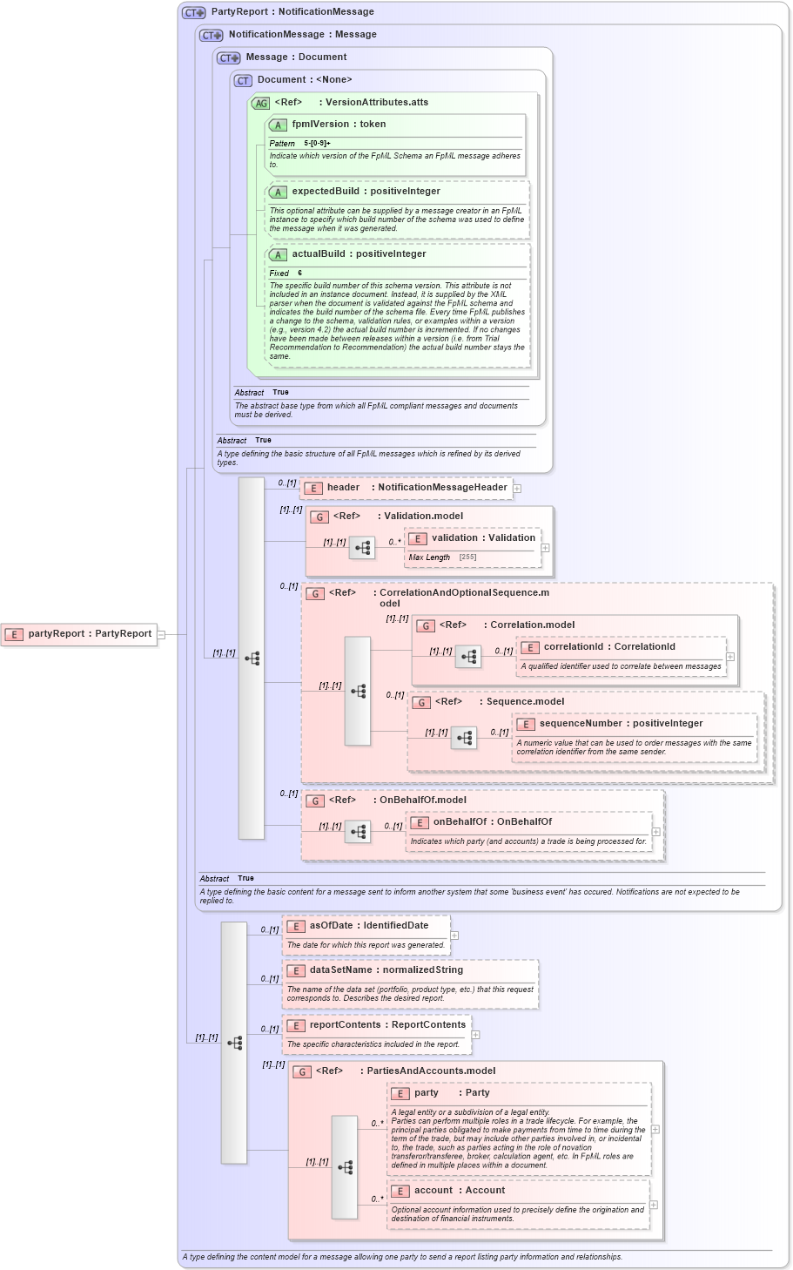Click the sequence compositor inside Sequence.model

[464, 738]
